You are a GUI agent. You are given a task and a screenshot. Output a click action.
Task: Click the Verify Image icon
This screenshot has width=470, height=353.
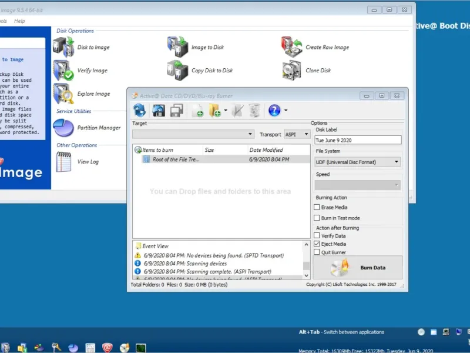64,71
